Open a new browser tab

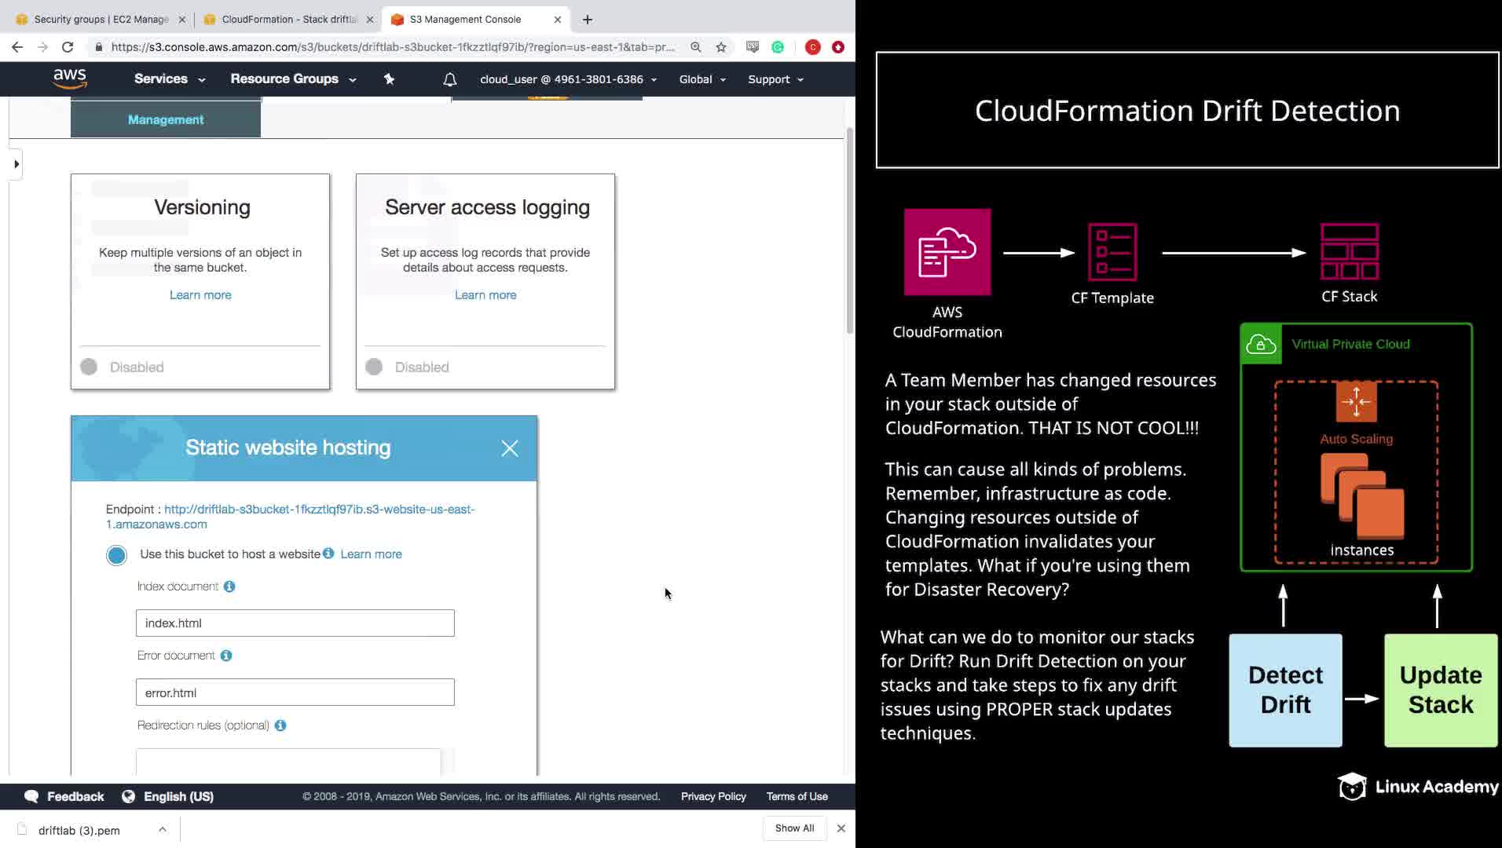tap(588, 20)
